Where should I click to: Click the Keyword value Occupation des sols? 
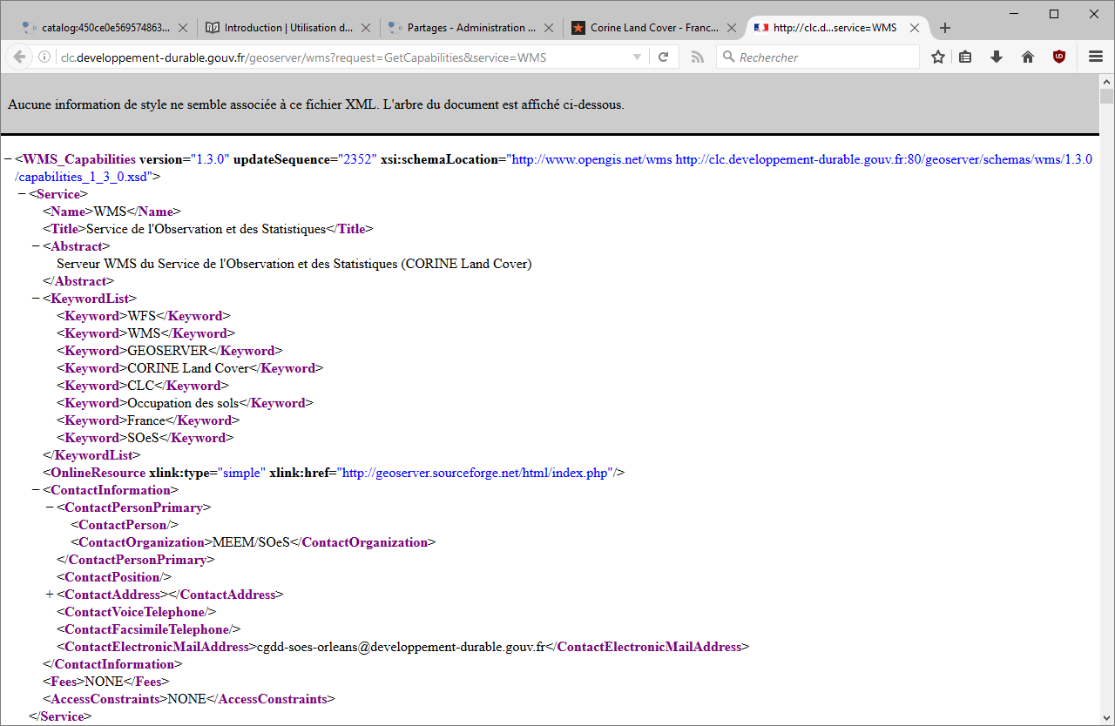184,403
